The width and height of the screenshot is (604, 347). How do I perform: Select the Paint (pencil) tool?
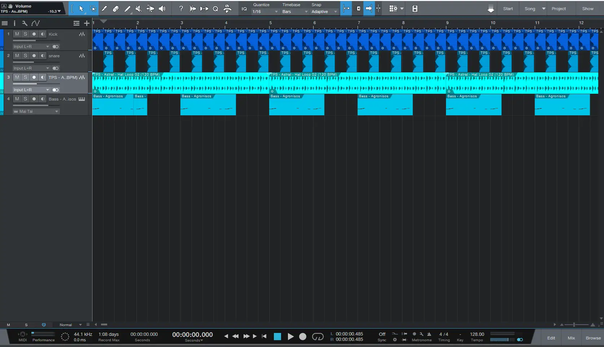click(x=127, y=9)
